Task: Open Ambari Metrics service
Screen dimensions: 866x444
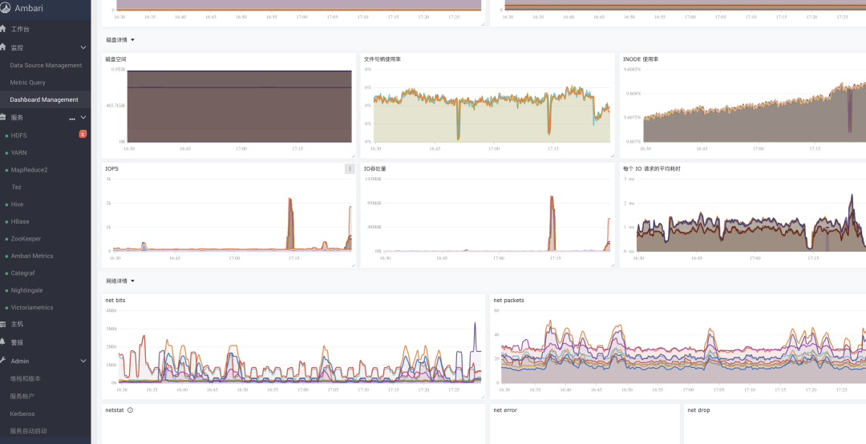Action: (32, 256)
